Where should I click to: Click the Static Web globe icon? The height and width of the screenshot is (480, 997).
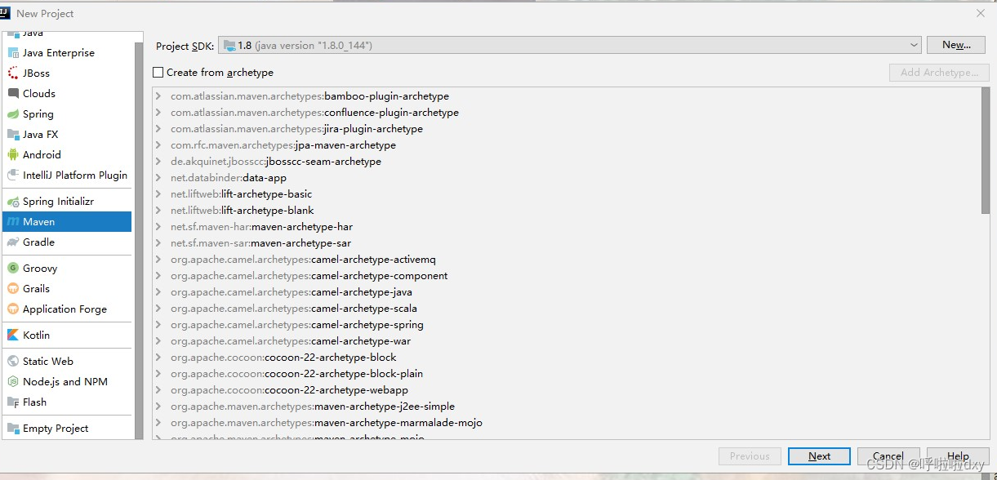pos(13,361)
